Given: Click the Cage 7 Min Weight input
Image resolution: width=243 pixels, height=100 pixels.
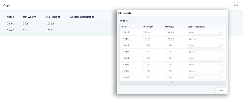Looking at the screenshot, I should 147,71.
